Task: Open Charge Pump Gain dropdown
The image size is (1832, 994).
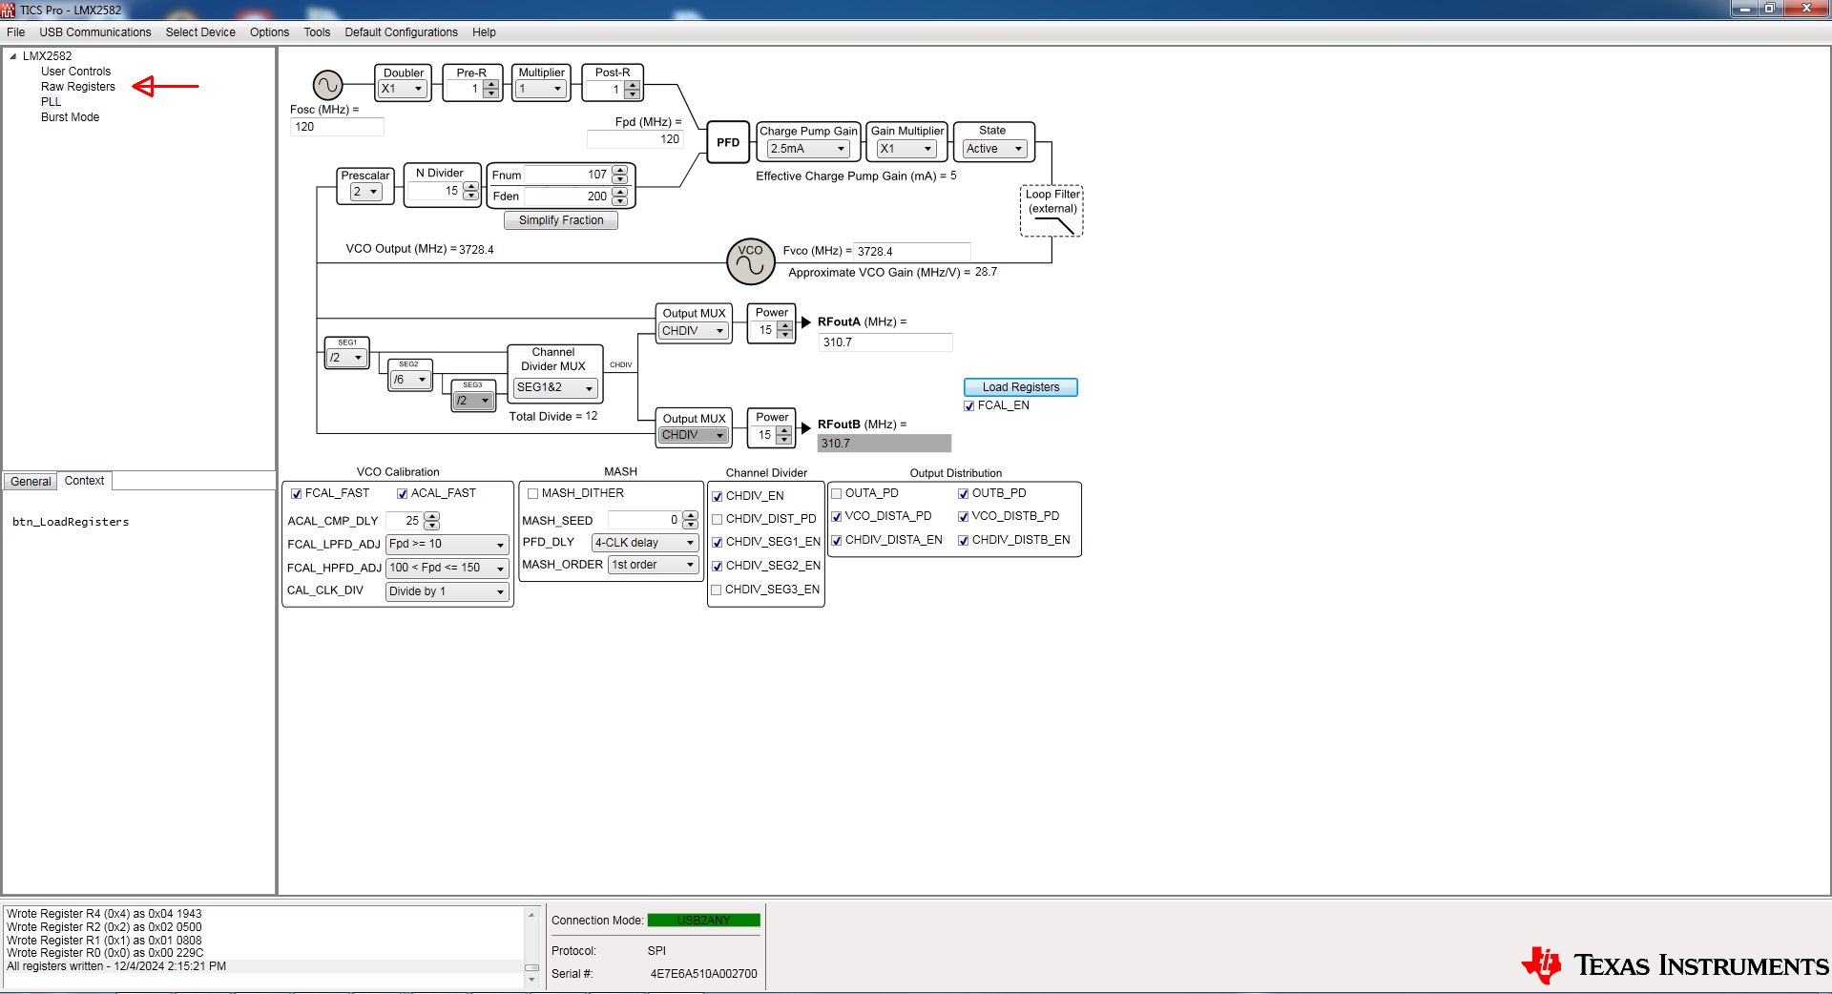Action: [808, 149]
